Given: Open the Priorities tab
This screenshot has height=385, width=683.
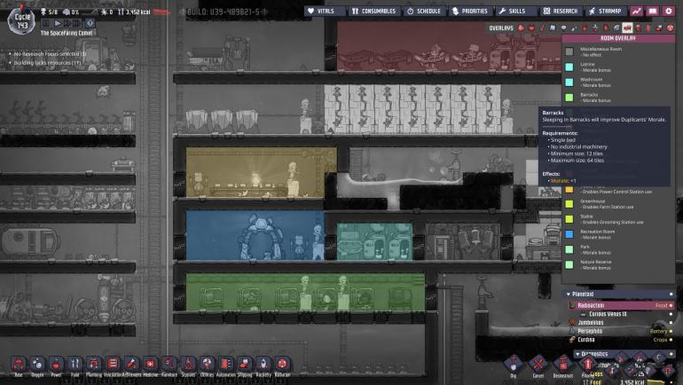Looking at the screenshot, I should (469, 11).
